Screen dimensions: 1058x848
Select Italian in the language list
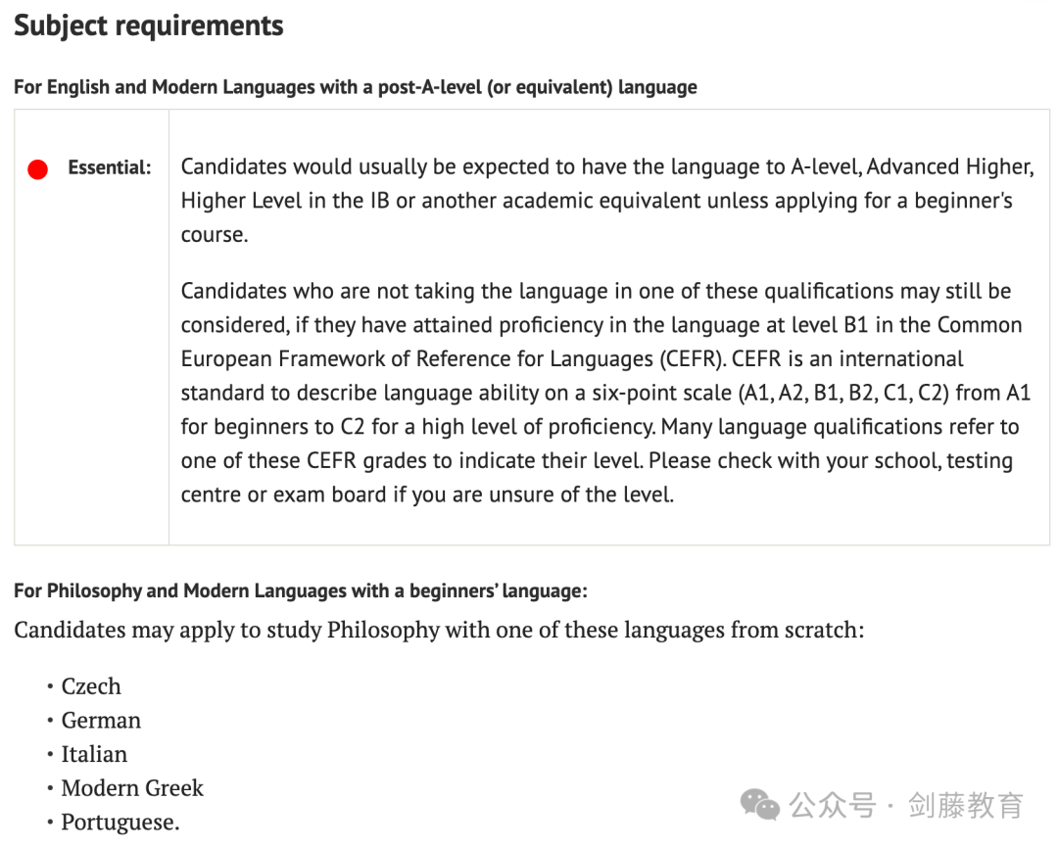click(94, 754)
